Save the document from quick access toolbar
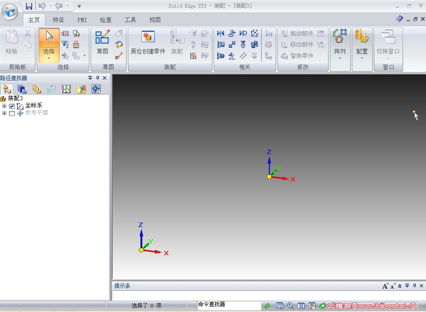The image size is (426, 312). [x=29, y=6]
